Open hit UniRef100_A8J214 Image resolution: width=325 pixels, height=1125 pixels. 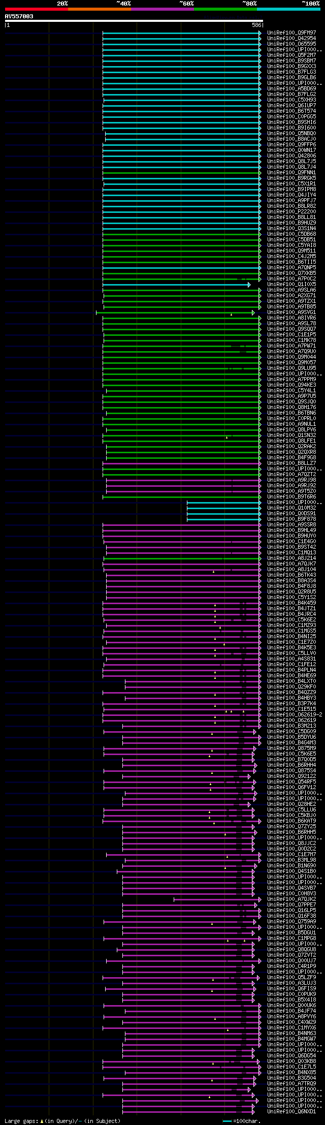pyautogui.click(x=291, y=558)
